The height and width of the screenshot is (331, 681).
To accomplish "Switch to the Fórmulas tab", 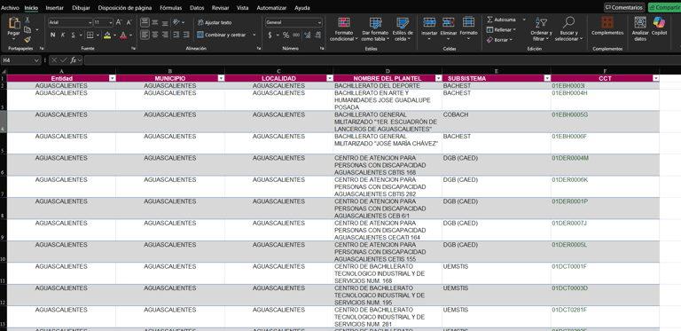I will coord(171,8).
